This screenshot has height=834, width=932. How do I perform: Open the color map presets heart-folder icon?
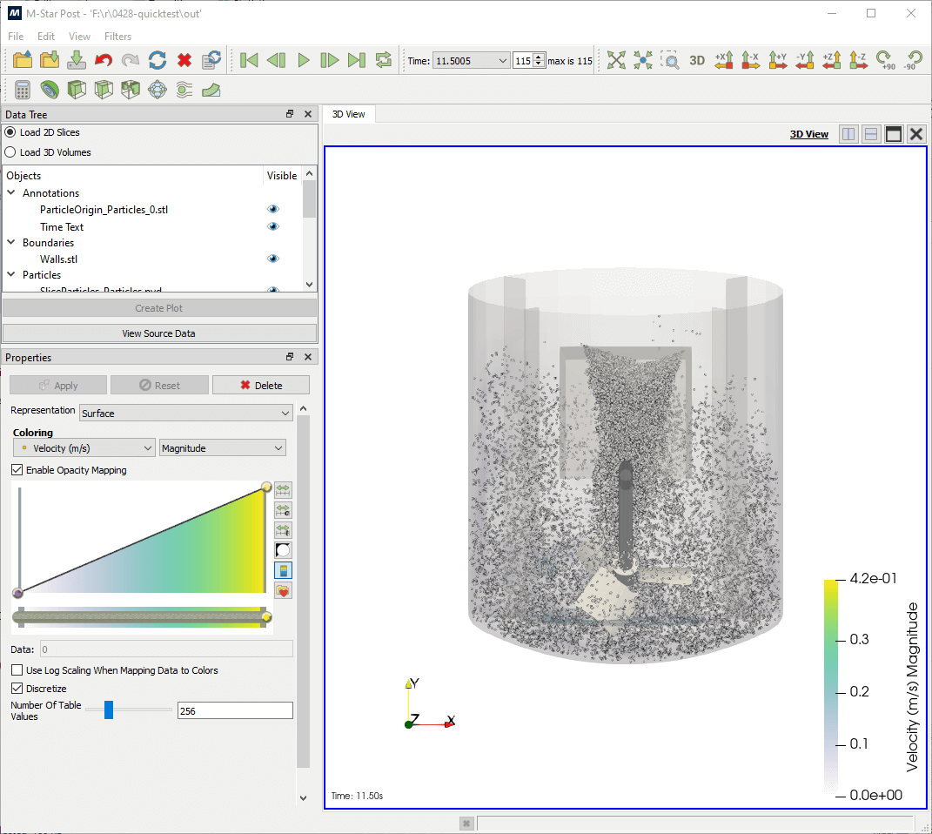point(283,591)
